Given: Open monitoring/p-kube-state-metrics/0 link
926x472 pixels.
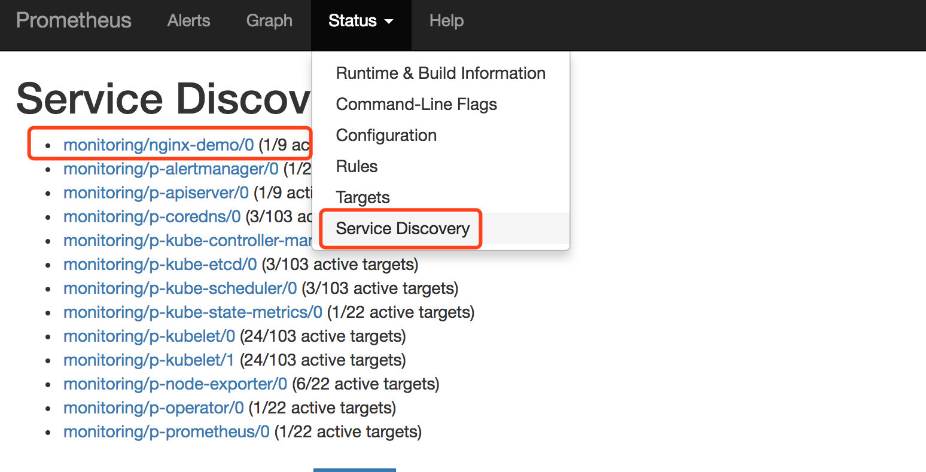Looking at the screenshot, I should click(193, 312).
